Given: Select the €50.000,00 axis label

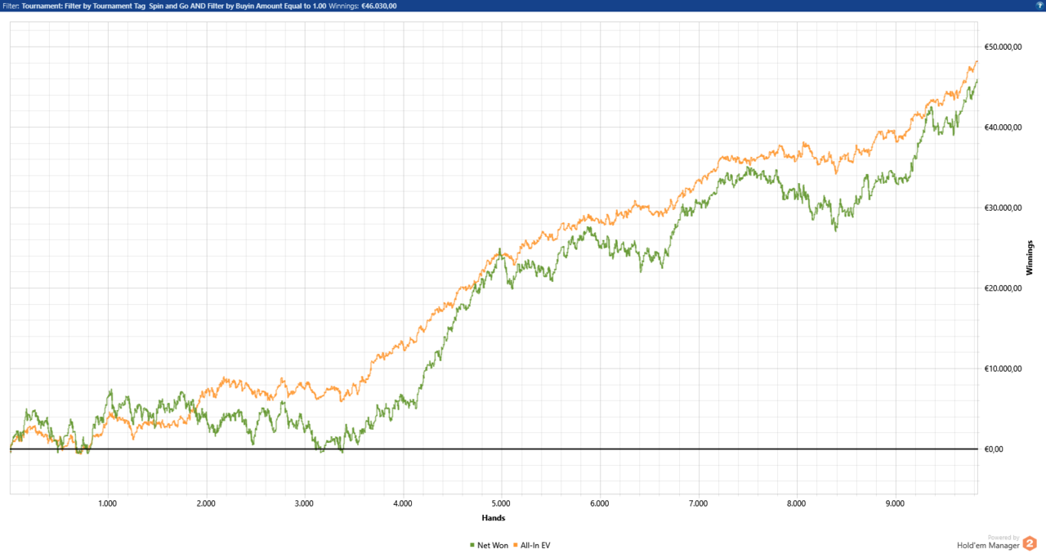Looking at the screenshot, I should pos(1003,47).
